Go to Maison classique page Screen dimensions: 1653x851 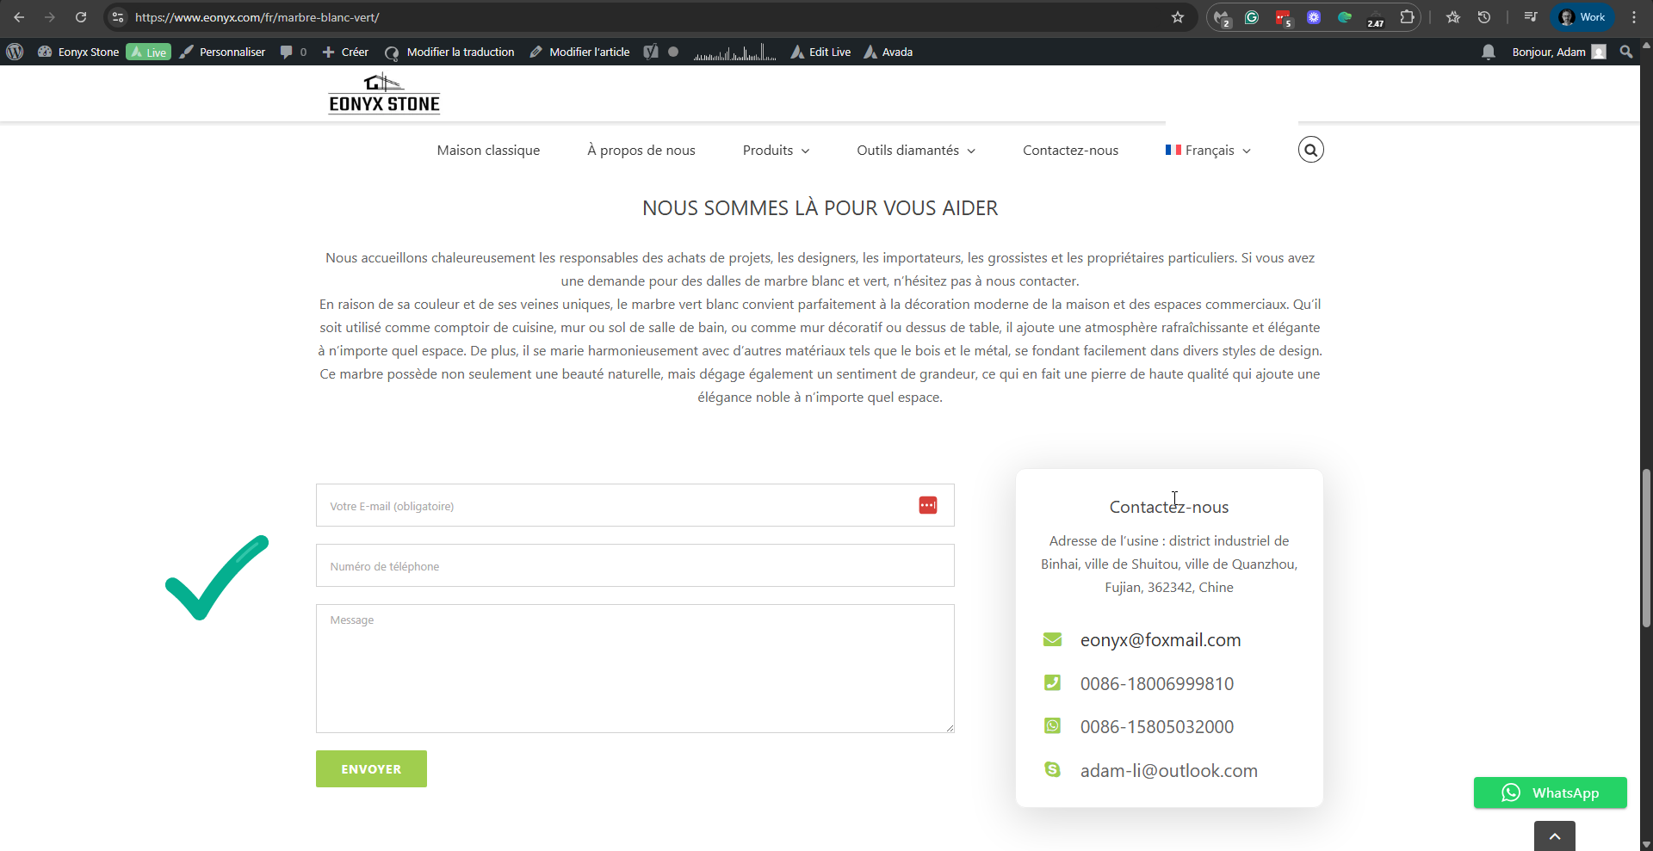pyautogui.click(x=488, y=150)
